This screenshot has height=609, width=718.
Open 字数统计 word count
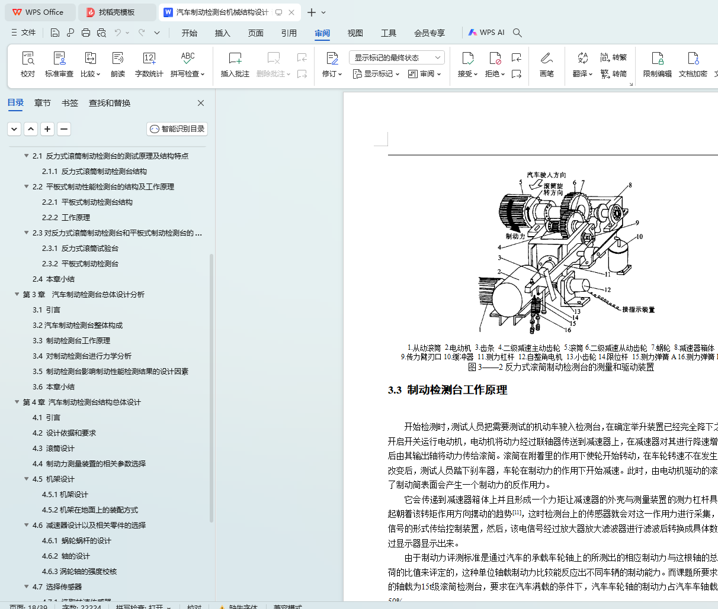pyautogui.click(x=149, y=64)
